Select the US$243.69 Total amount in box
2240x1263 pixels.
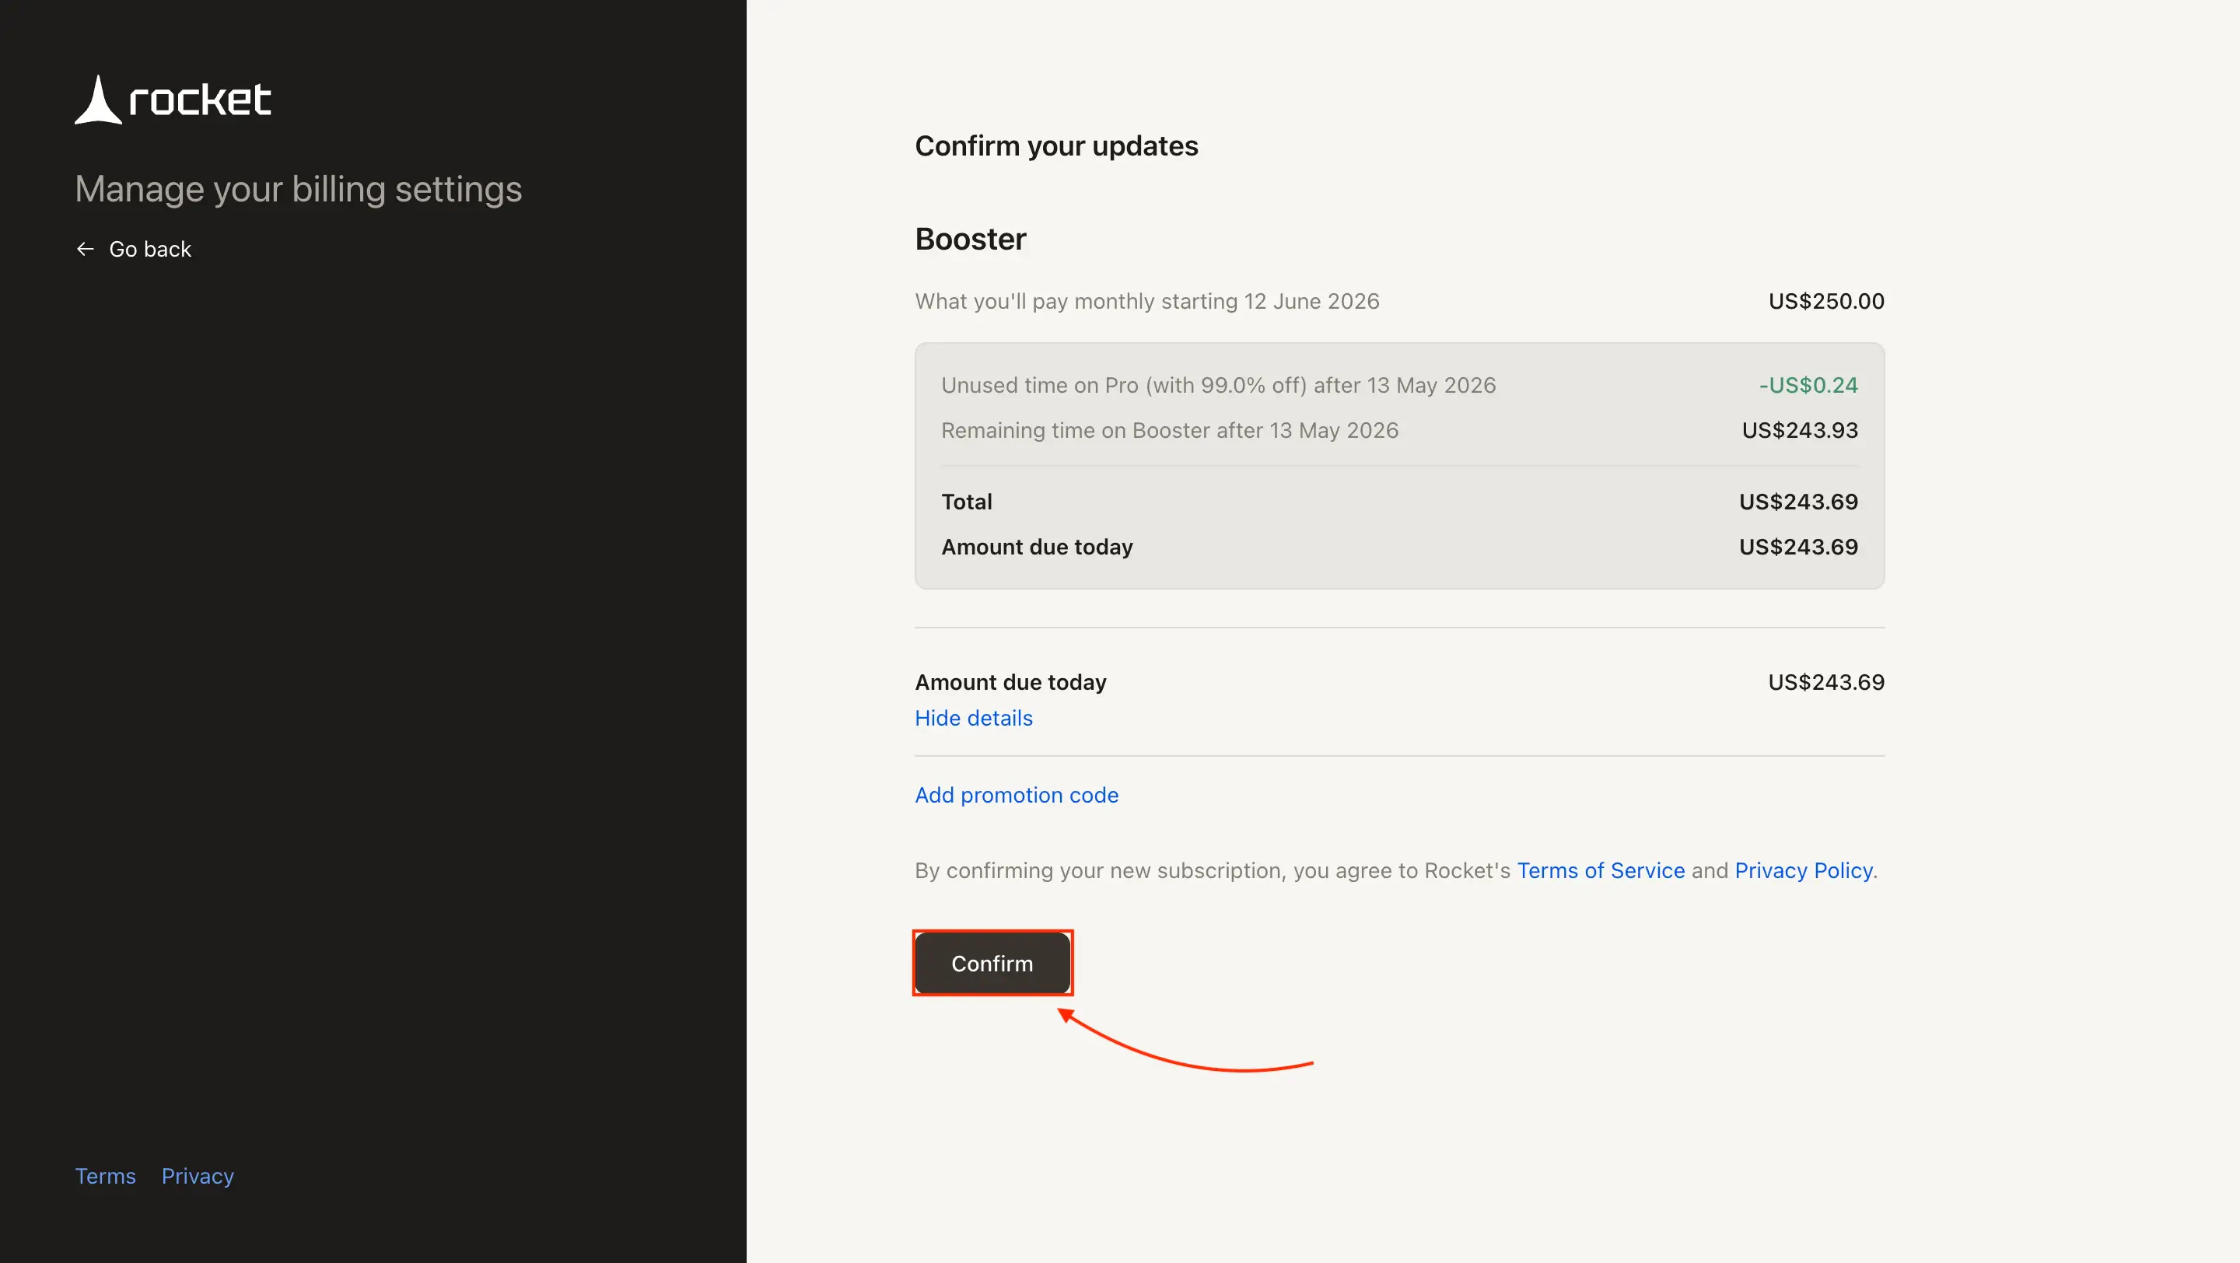1798,502
